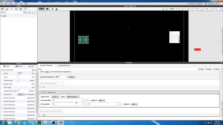This screenshot has width=223, height=125.
Task: Open the spawn actor 'Actor 2' dropdown
Action: pos(55,97)
